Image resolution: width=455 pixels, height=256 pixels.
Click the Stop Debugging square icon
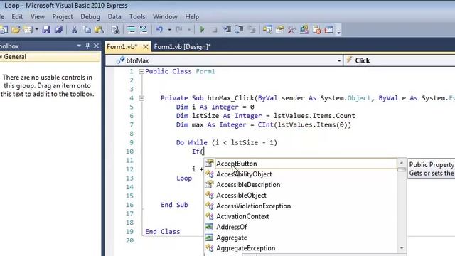click(215, 30)
